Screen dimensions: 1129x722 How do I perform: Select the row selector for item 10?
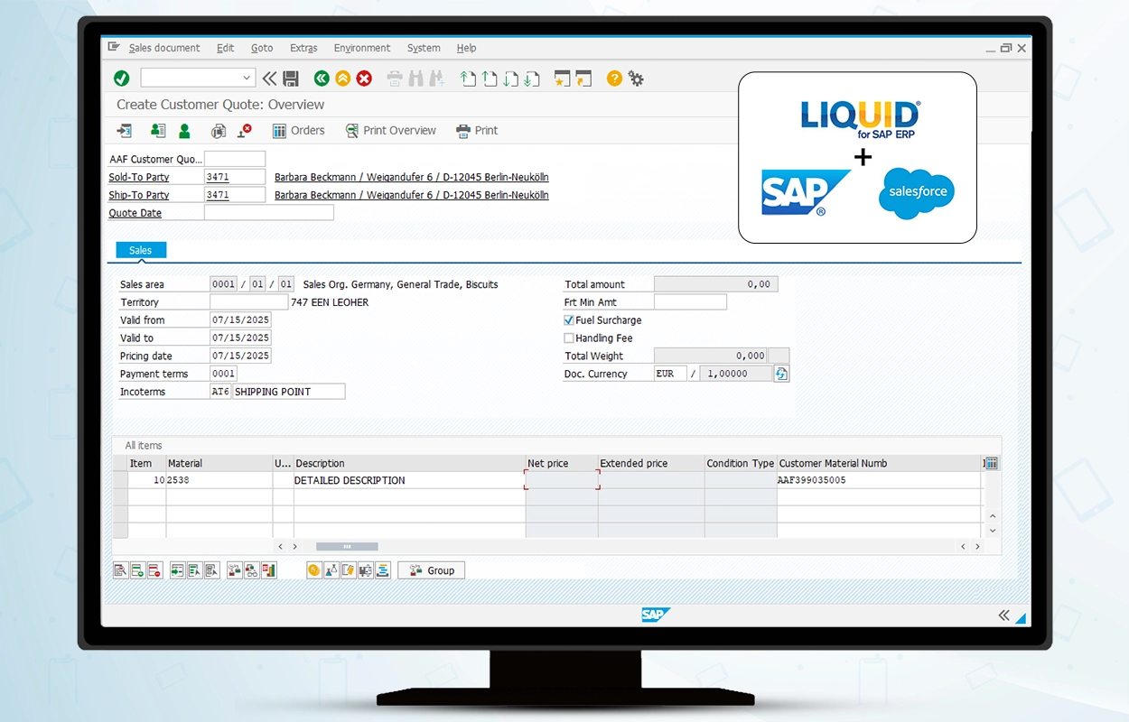point(120,480)
